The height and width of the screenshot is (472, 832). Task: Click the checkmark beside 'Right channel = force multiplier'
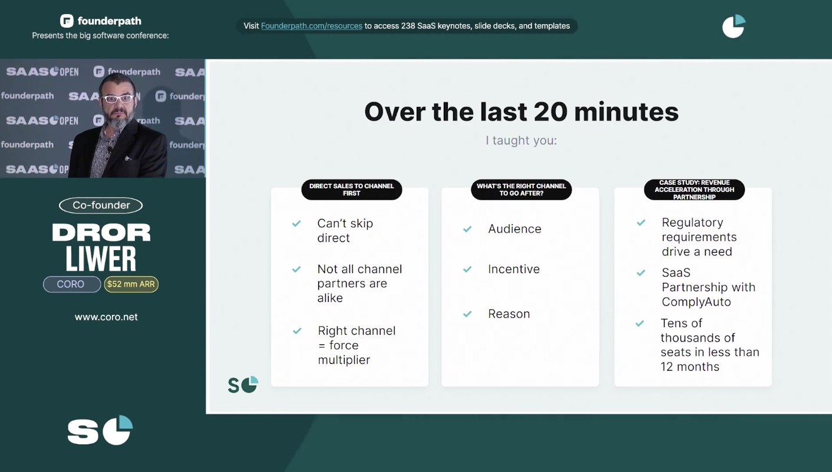pyautogui.click(x=297, y=331)
